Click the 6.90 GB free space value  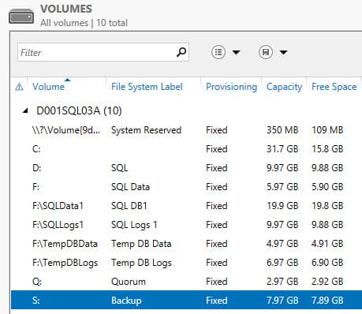click(327, 263)
